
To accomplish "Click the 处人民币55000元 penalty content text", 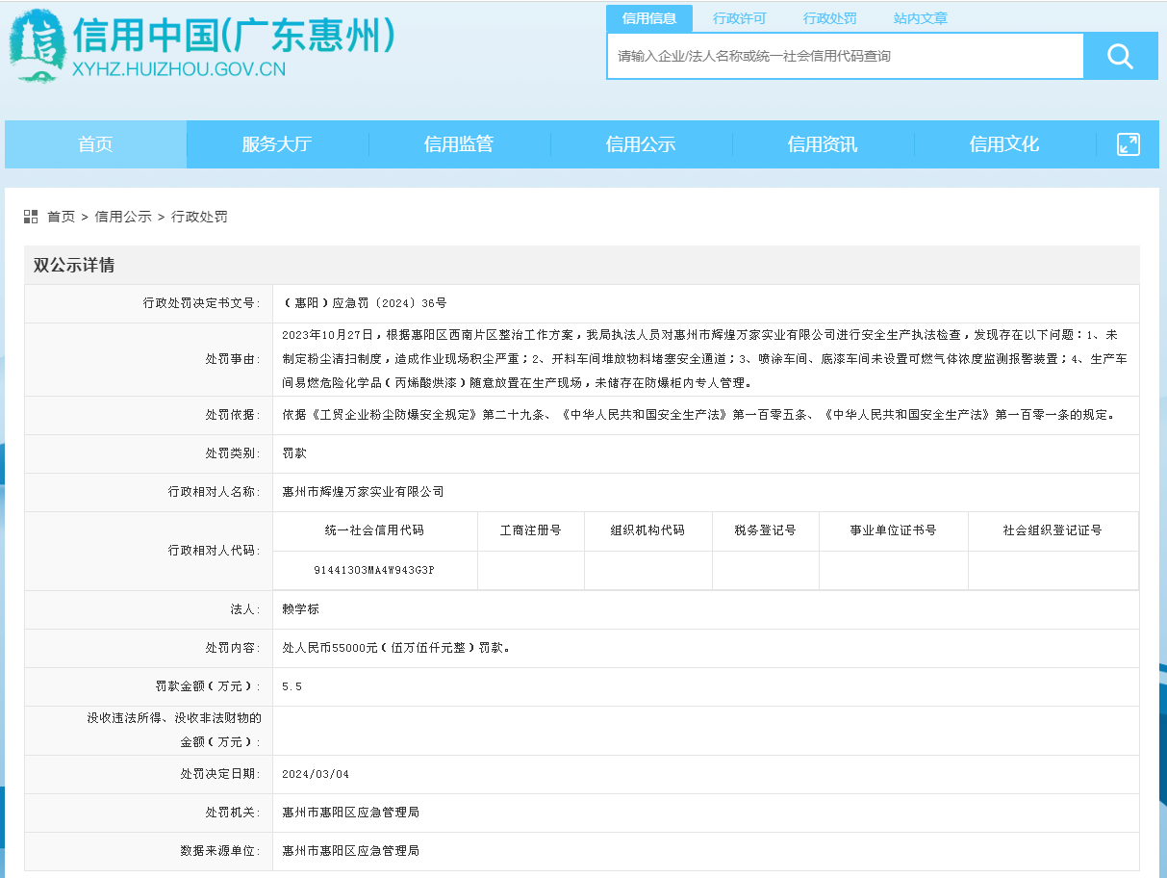I will coord(395,648).
